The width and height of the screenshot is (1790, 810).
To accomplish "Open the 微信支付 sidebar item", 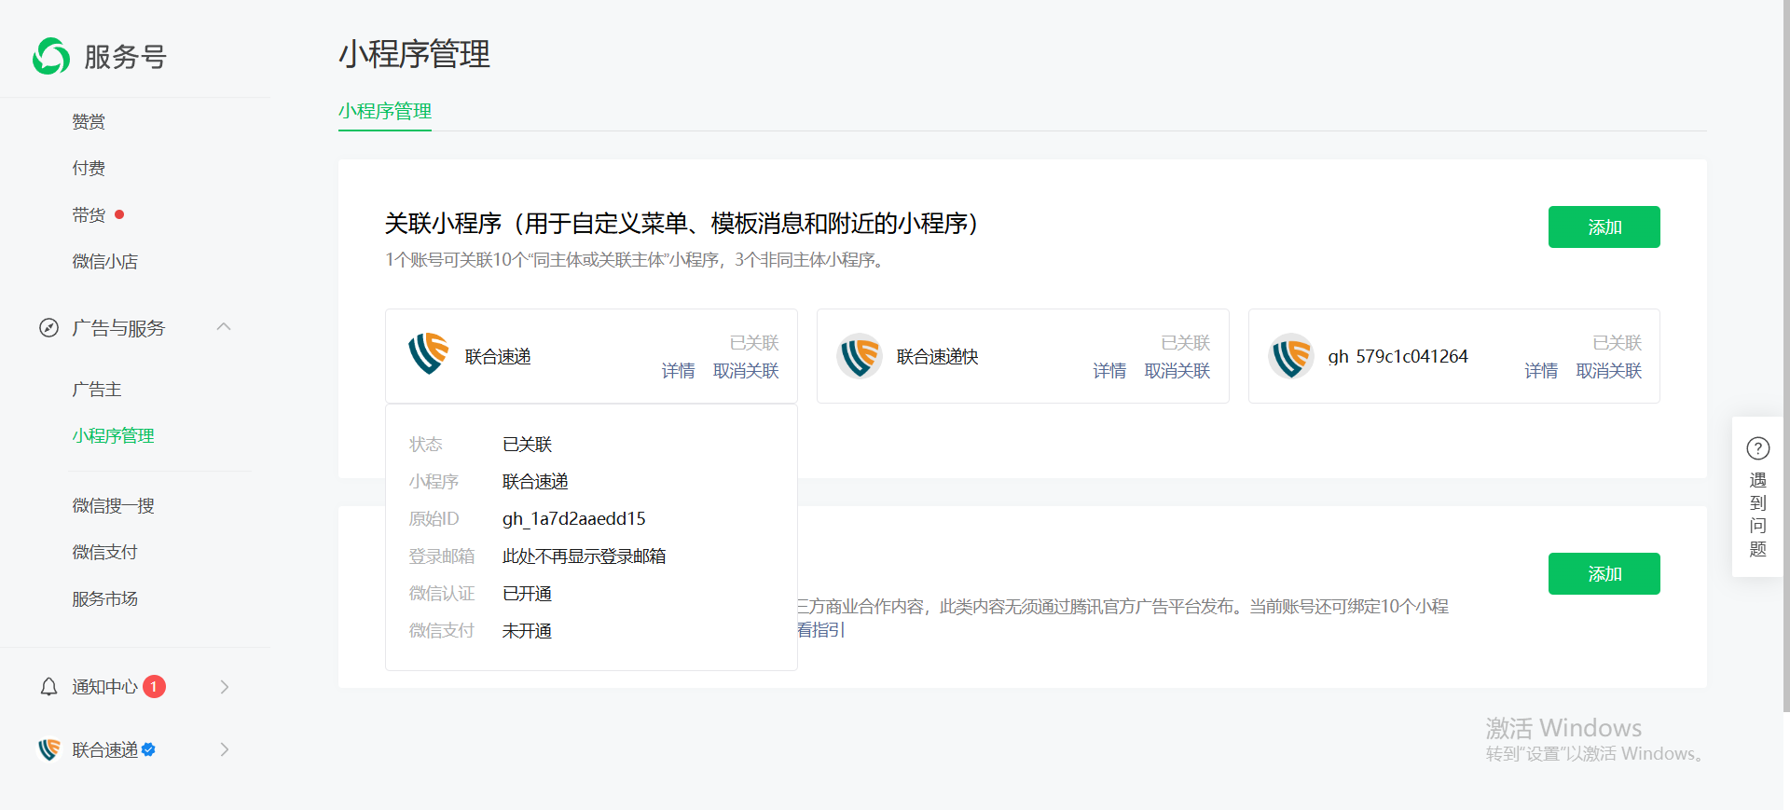I will click(x=104, y=553).
